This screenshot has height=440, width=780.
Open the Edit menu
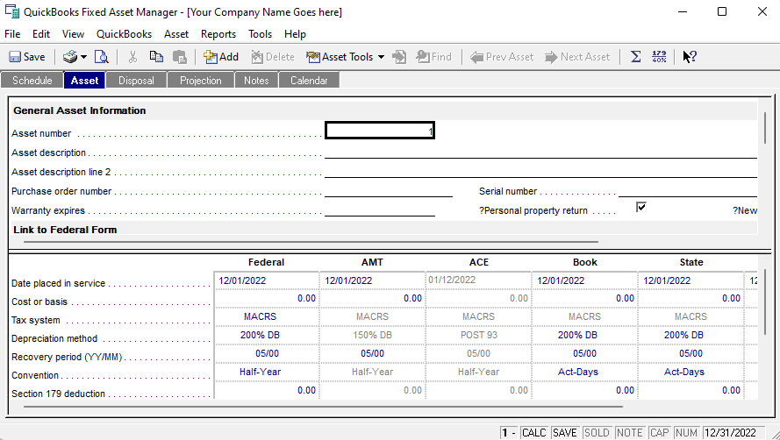(41, 34)
